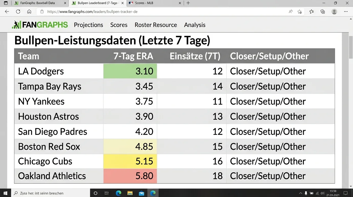The height and width of the screenshot is (197, 353).
Task: Open the Scores menu
Action: 119,25
